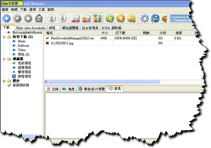The height and width of the screenshot is (148, 211).
Task: Open the download scheduler alarm clock icon
Action: click(39, 18)
